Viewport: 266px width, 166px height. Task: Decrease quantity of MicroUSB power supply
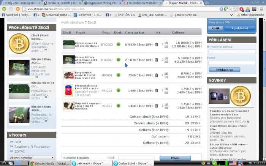click(166, 108)
